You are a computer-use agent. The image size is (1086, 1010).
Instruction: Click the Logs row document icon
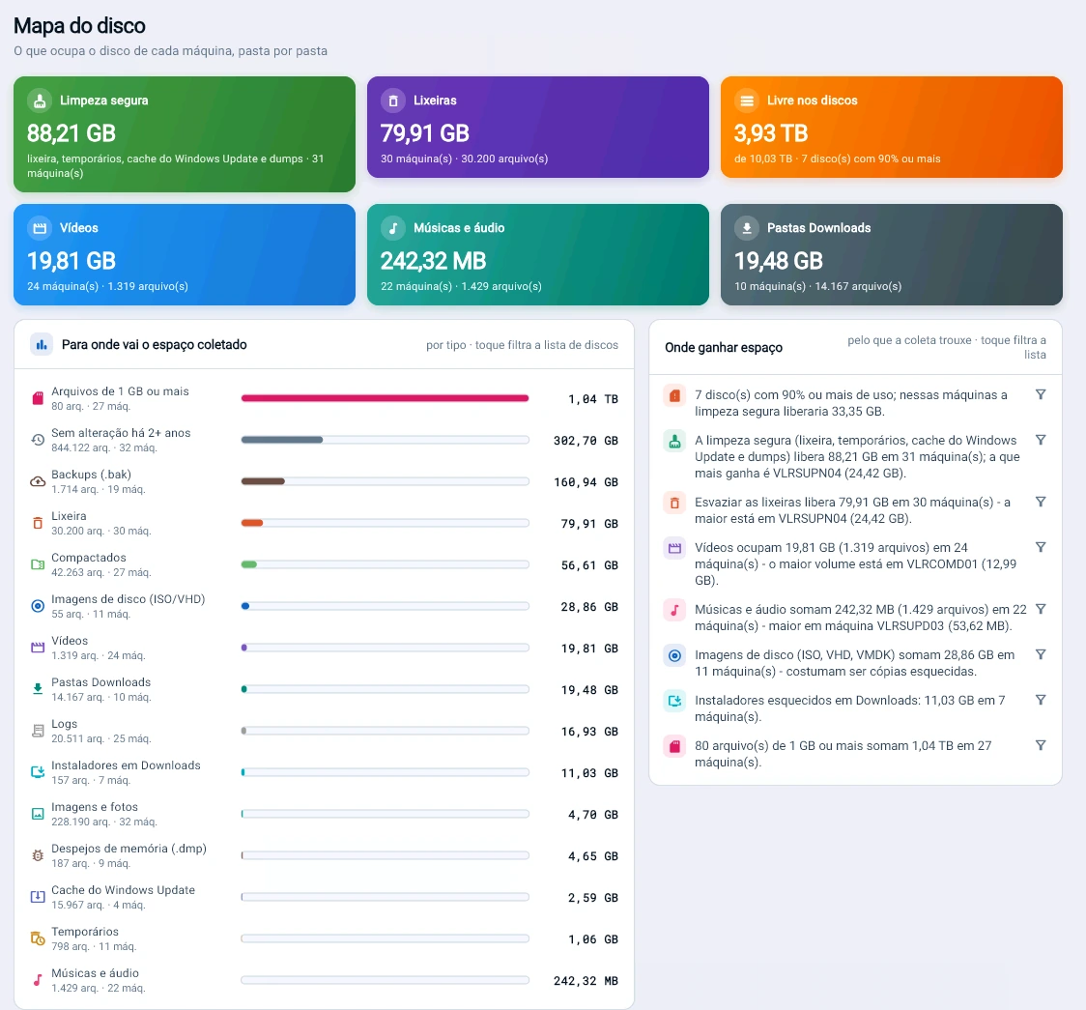[x=38, y=731]
